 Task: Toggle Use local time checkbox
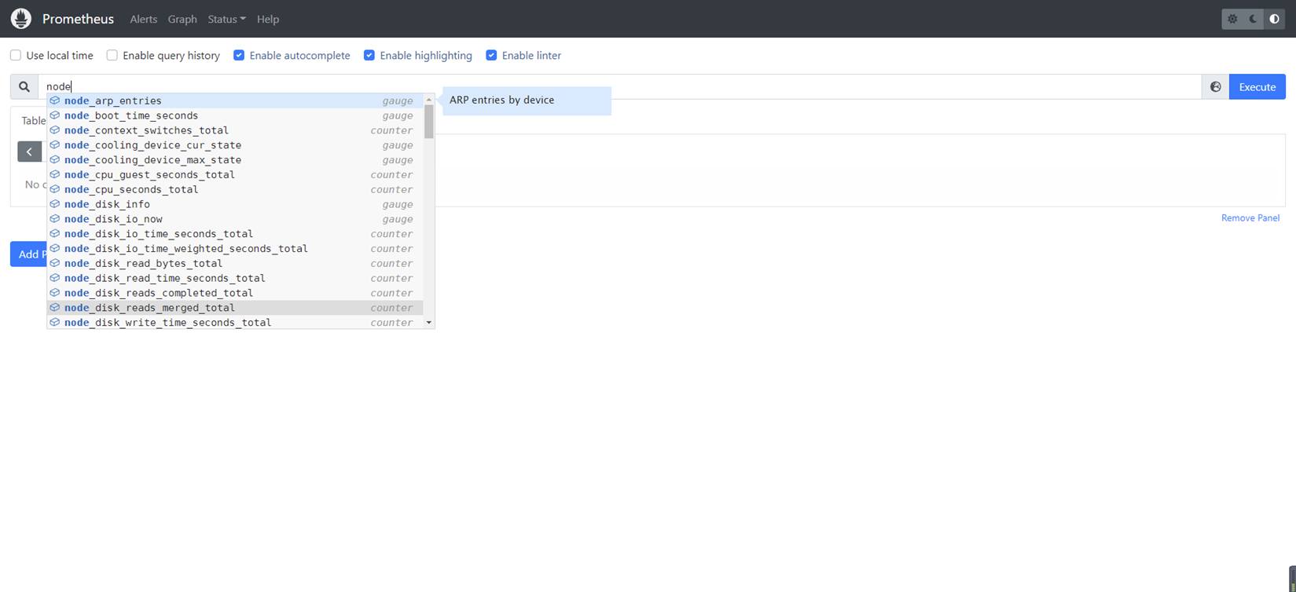click(x=16, y=56)
